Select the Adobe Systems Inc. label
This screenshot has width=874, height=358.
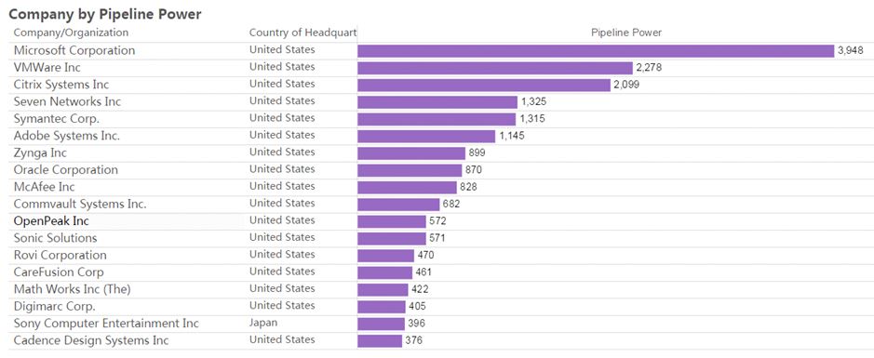tap(67, 135)
